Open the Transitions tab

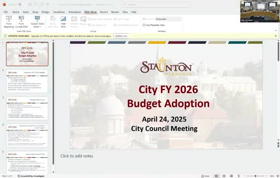(59, 12)
